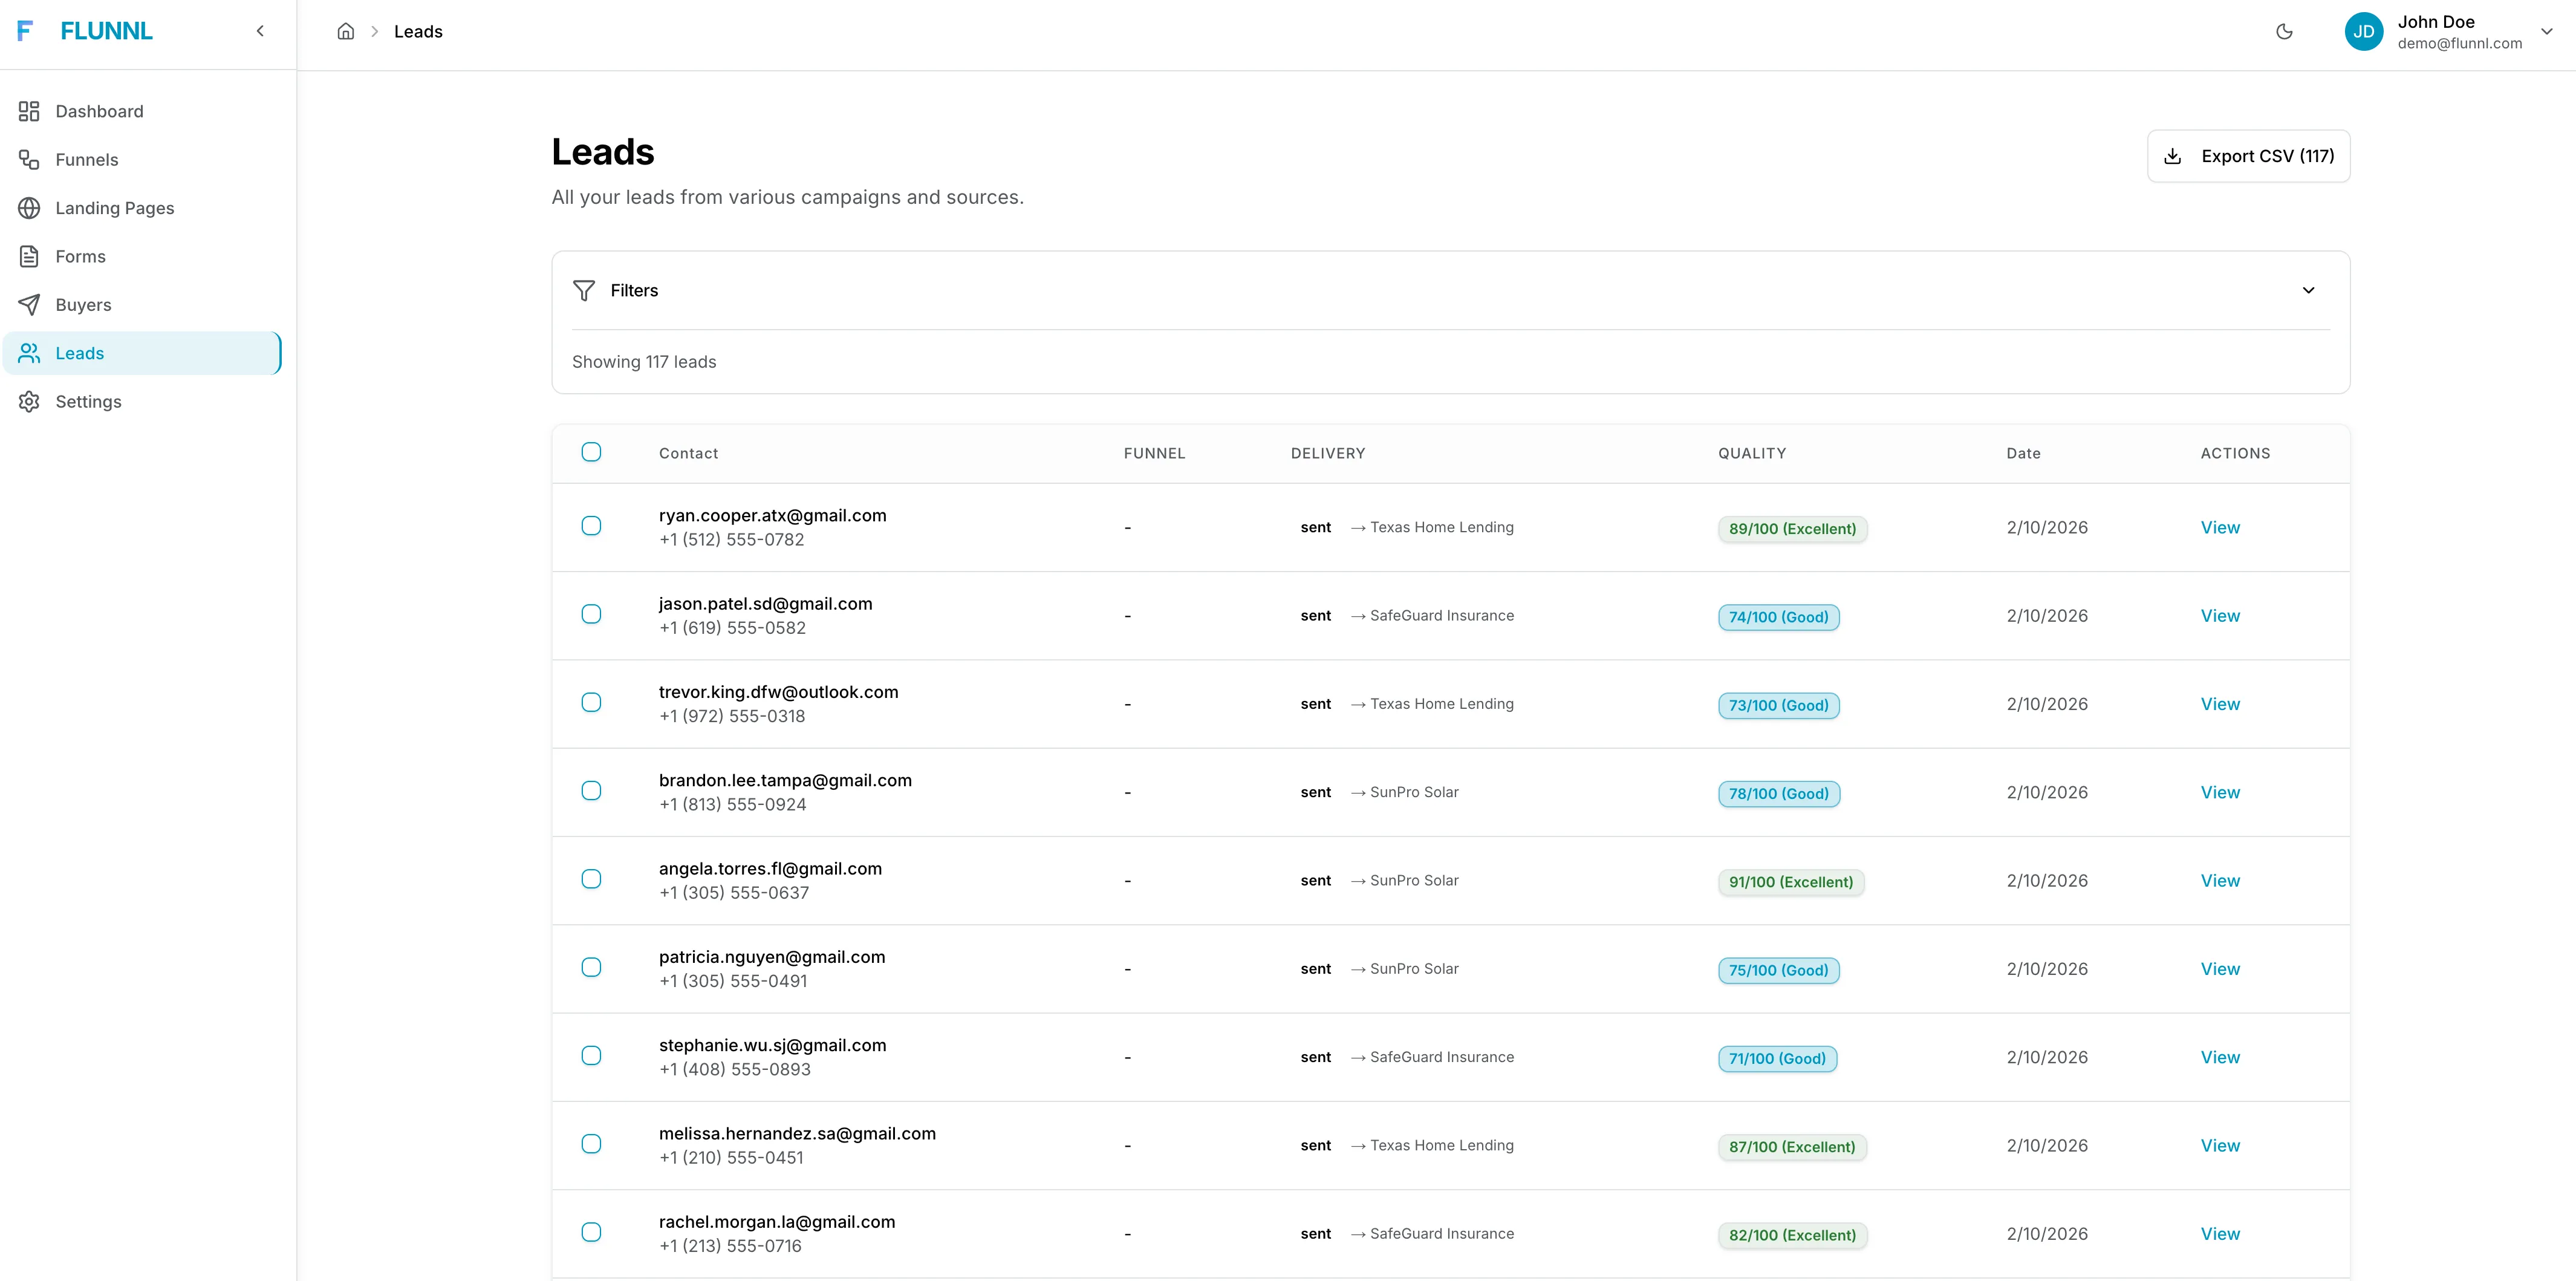The height and width of the screenshot is (1281, 2576).
Task: Click the 89/100 (Excellent) quality badge
Action: 1792,528
